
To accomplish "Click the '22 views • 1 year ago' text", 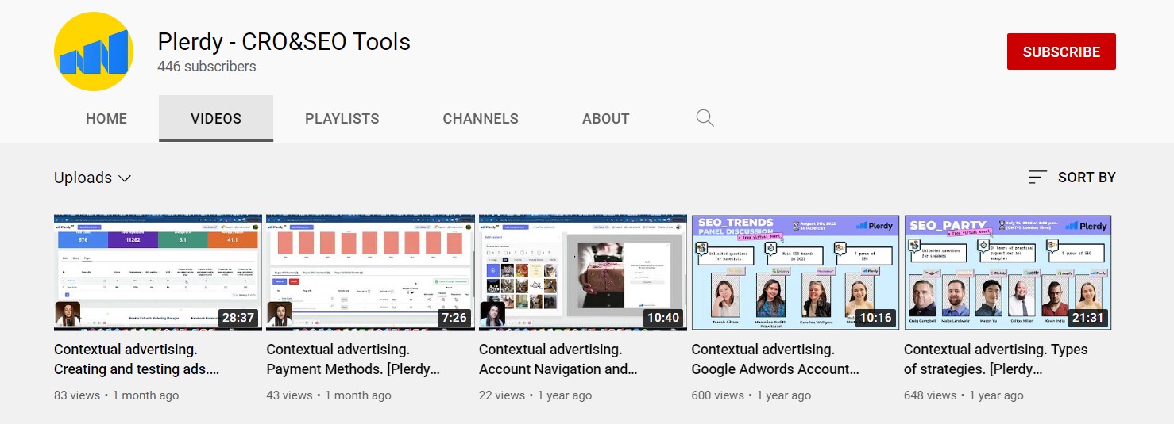I will (535, 395).
